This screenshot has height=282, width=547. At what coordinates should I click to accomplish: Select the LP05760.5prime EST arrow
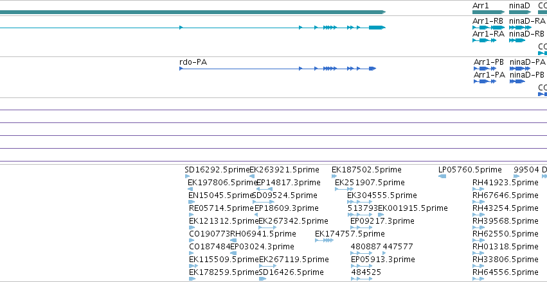(x=442, y=176)
